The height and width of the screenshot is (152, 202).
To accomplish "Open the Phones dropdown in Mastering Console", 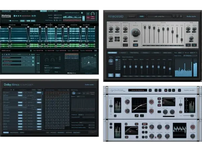I will [58, 18].
